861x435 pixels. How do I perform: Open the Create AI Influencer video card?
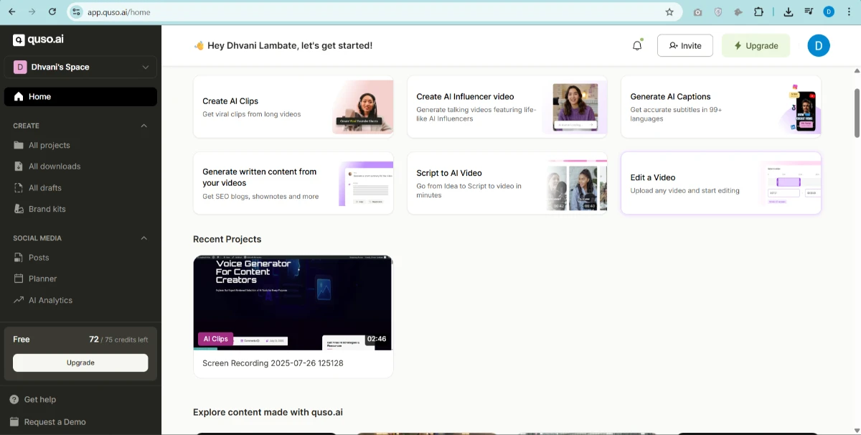click(x=507, y=107)
